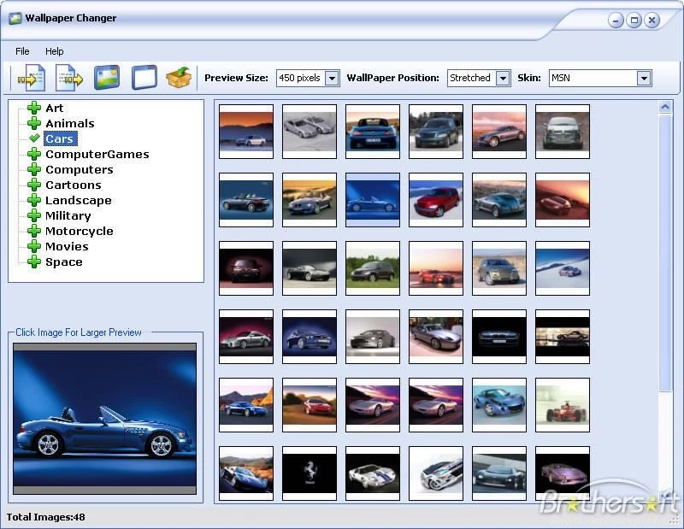Open the Skin dropdown
The height and width of the screenshot is (529, 684).
644,77
